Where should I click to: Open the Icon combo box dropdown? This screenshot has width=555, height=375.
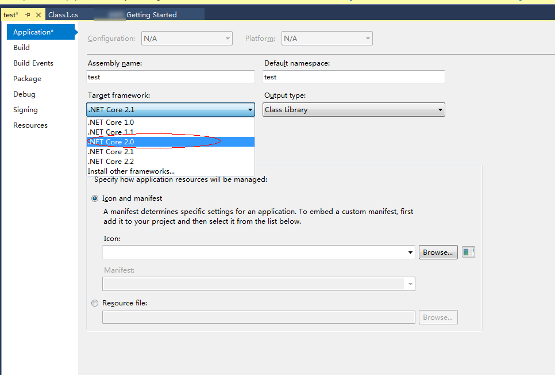click(x=410, y=252)
